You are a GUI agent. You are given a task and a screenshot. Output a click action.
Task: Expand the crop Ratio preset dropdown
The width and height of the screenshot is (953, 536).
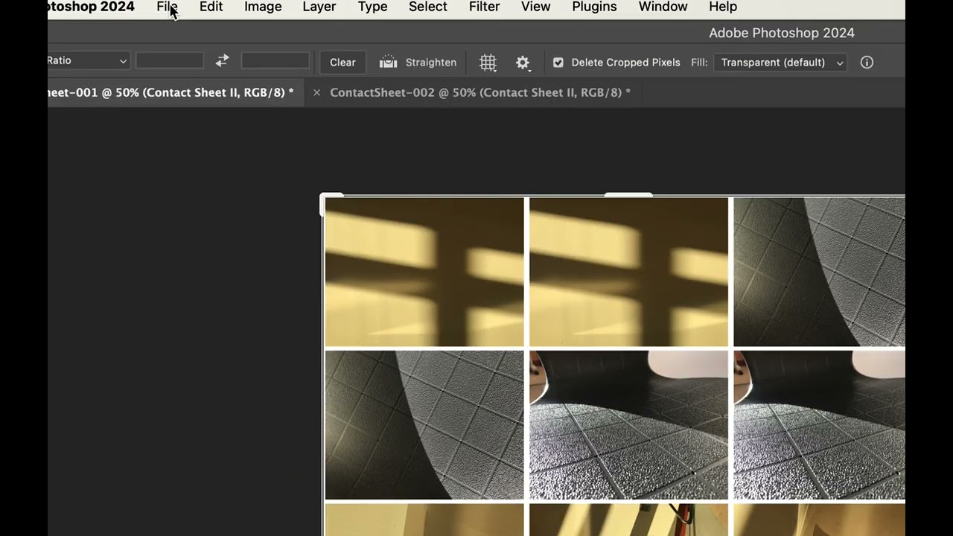coord(89,61)
